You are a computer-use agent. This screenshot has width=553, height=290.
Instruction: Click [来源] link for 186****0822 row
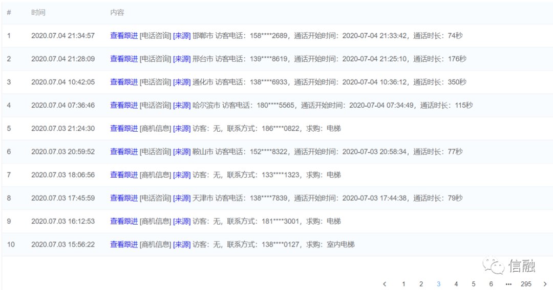coord(182,128)
